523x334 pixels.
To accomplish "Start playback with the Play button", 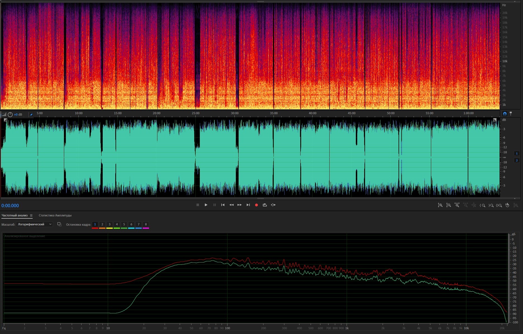I will click(x=206, y=205).
